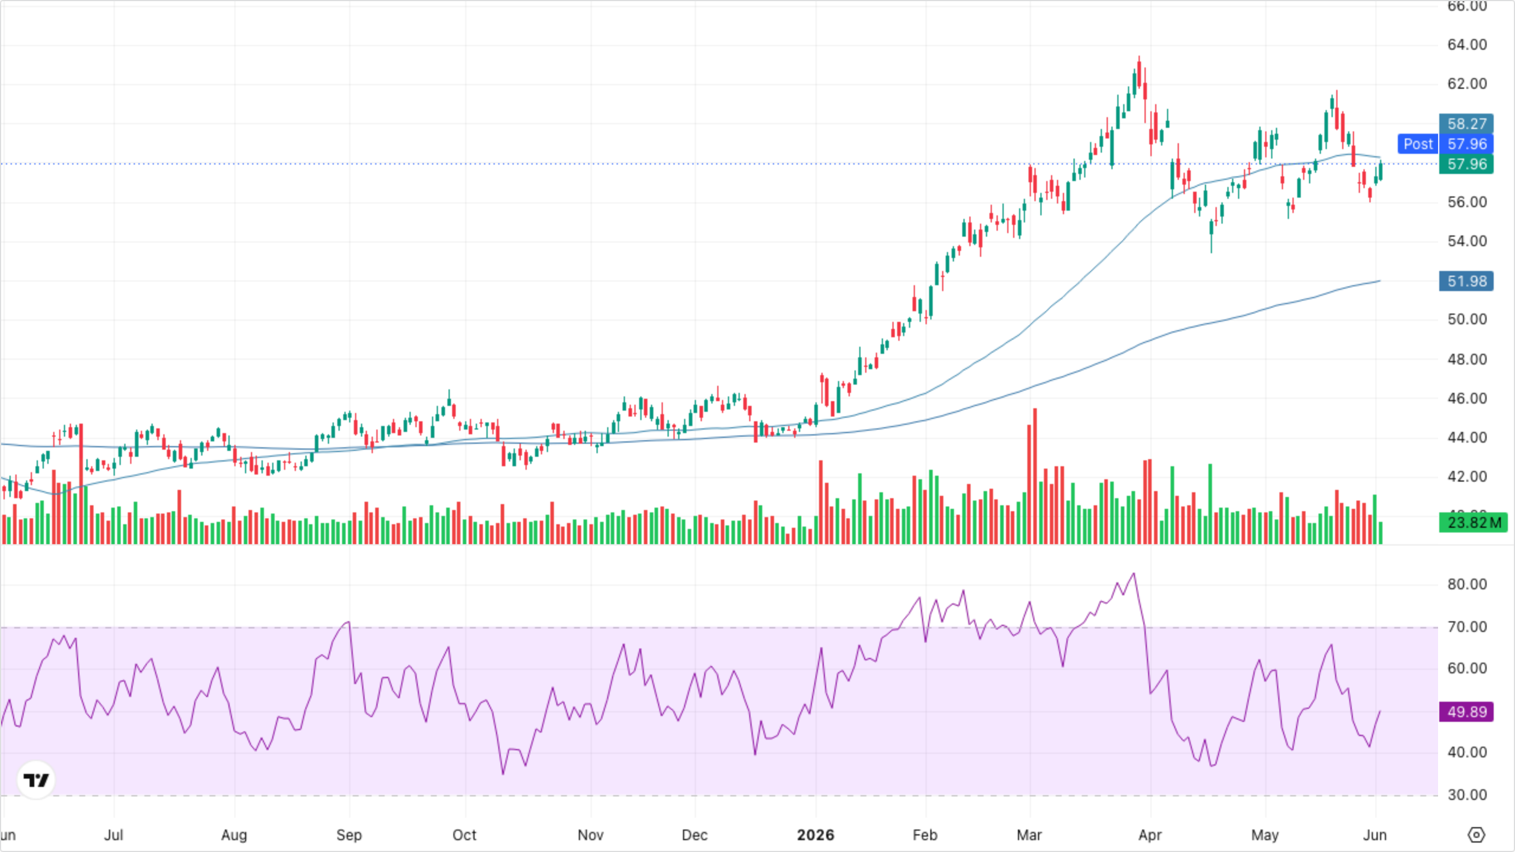Click the green 57.96 last price label
The height and width of the screenshot is (852, 1515).
tap(1466, 164)
